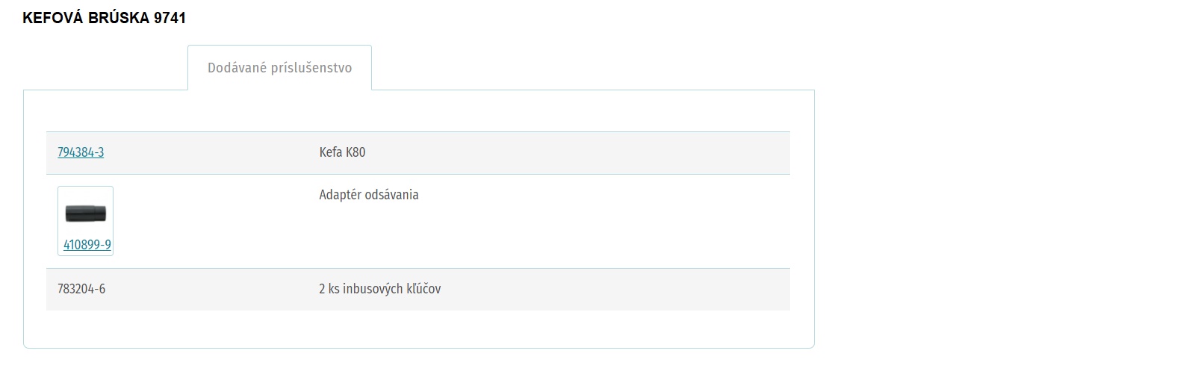Click the word kľúčov in the last row
Viewport: 1180px width, 371px height.
(x=422, y=289)
